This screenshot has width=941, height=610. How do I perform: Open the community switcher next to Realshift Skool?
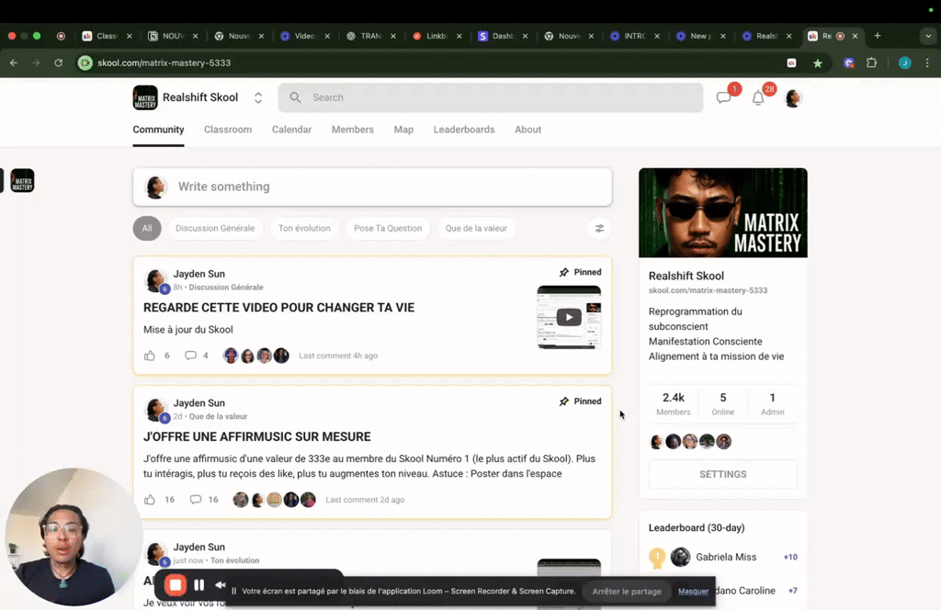click(257, 96)
